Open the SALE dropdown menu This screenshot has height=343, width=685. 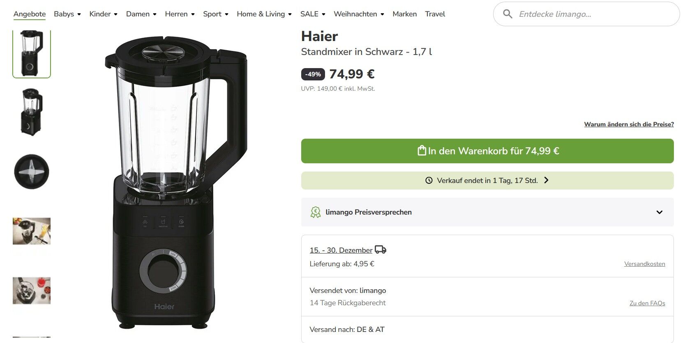[313, 14]
